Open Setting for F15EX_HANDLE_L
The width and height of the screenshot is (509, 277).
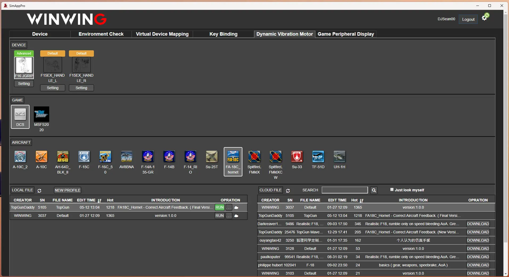(x=53, y=88)
